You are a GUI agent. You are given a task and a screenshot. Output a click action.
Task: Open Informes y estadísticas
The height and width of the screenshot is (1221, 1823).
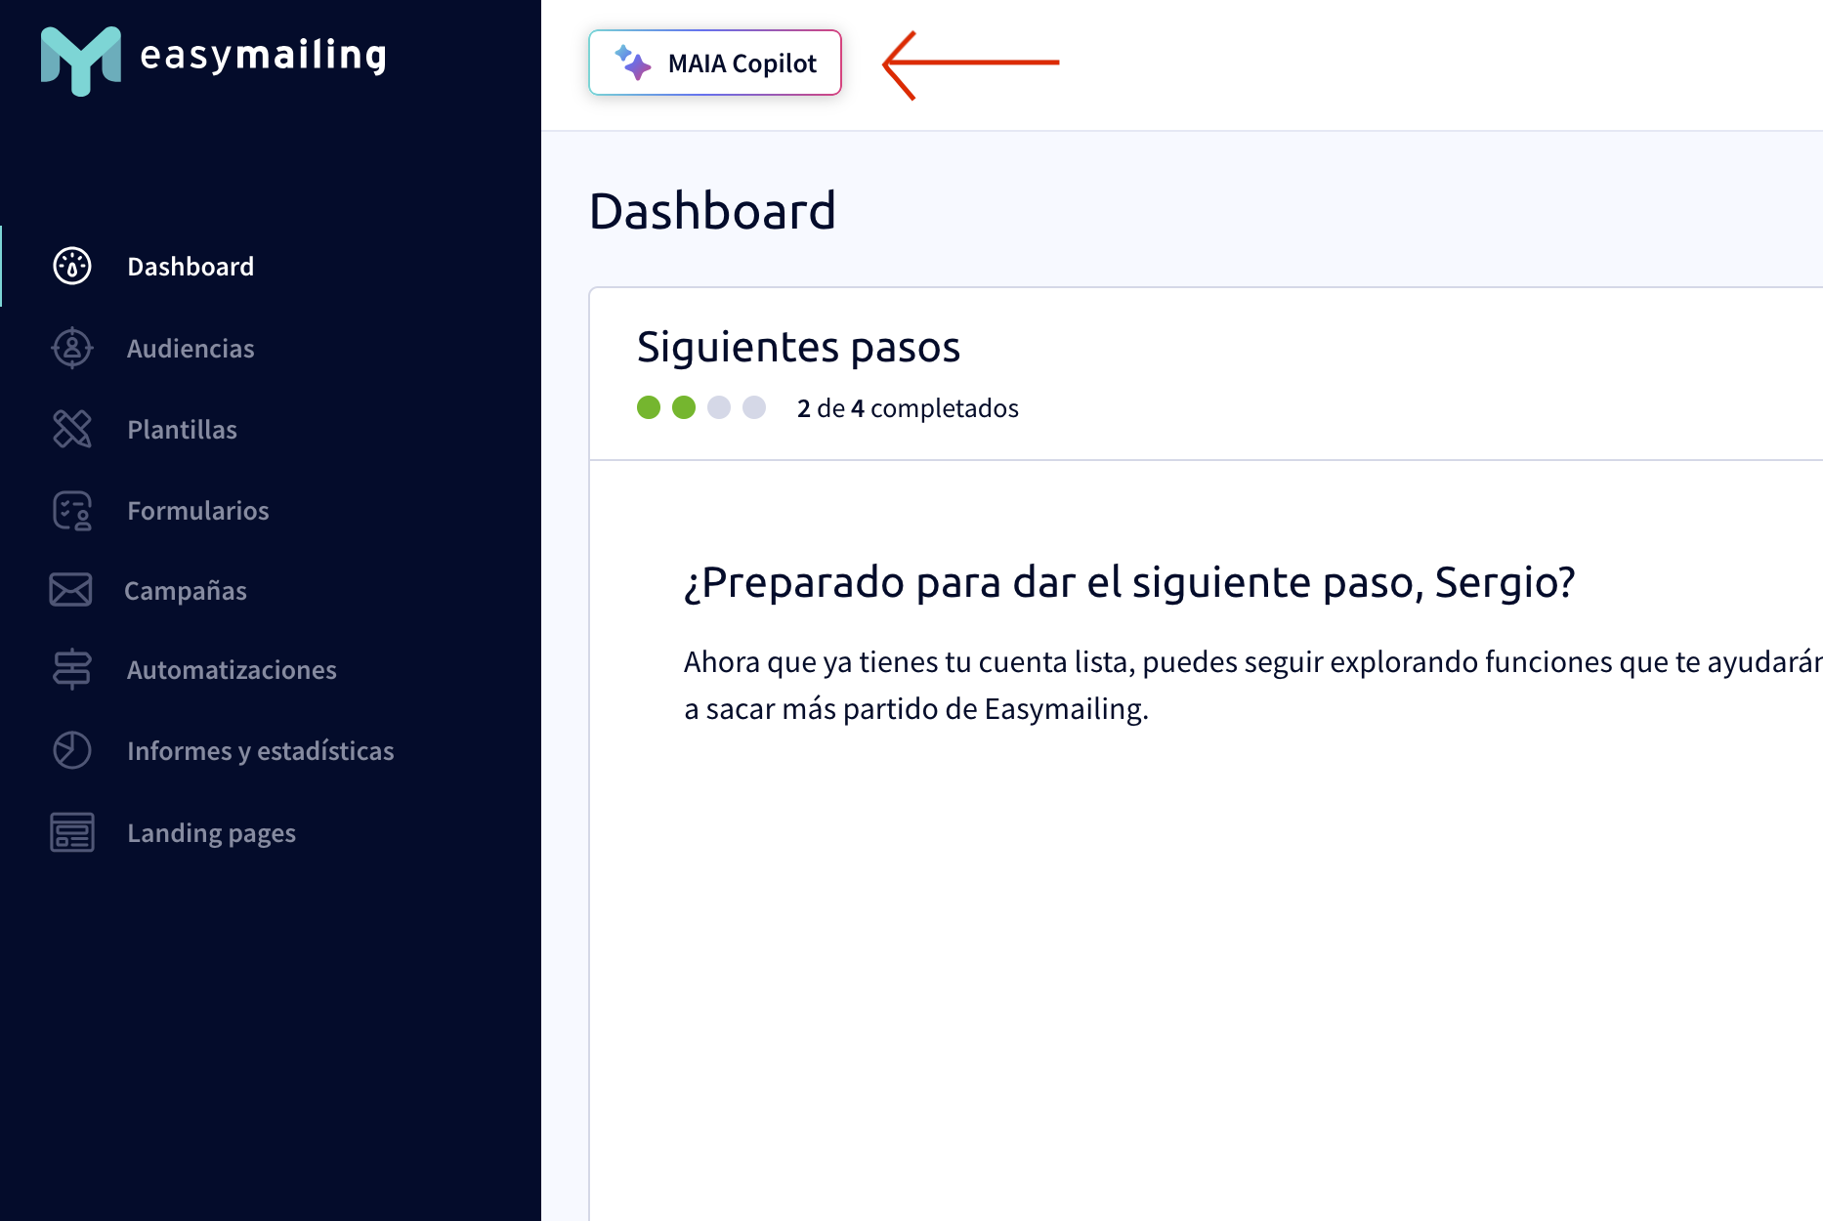pos(261,750)
